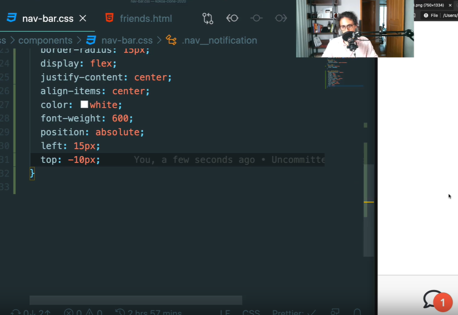Click the red '1' notification badge
Screen dimensions: 458x315
pos(443,302)
